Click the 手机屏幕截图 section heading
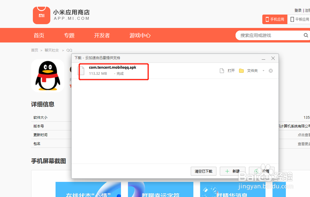The image size is (310, 197). point(49,161)
